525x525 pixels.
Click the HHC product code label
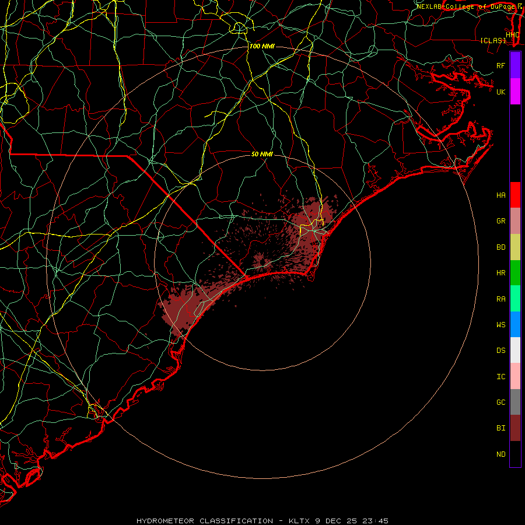[512, 34]
